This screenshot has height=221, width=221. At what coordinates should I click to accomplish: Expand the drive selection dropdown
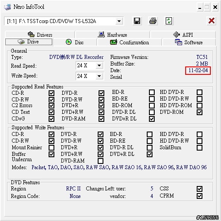pyautogui.click(x=119, y=21)
